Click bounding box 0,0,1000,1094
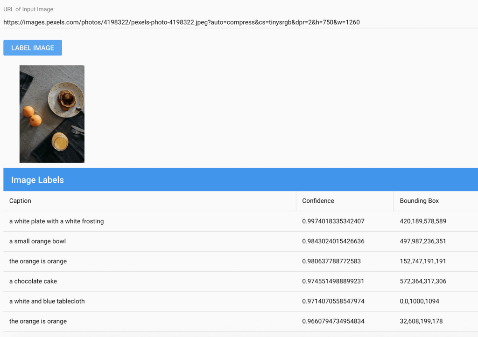The image size is (478, 337). pos(420,301)
